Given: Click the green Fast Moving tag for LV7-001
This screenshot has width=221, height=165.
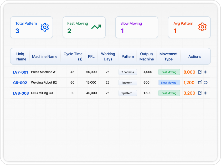Looking at the screenshot, I should click(x=169, y=72).
